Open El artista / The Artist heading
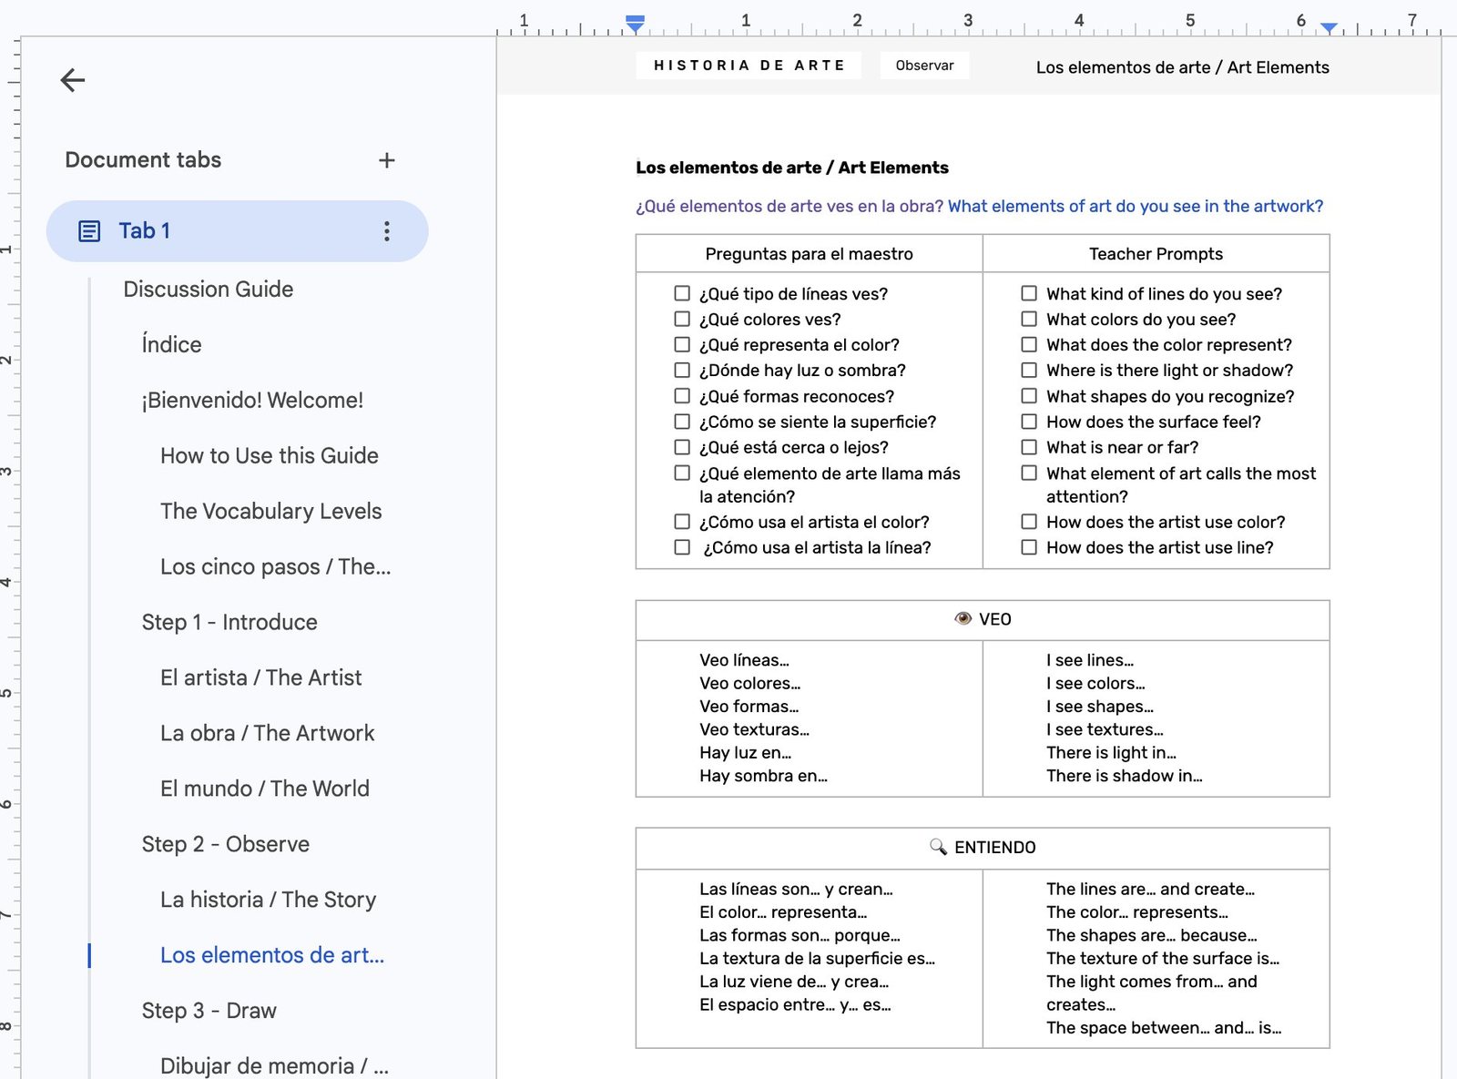This screenshot has height=1079, width=1457. tap(260, 678)
